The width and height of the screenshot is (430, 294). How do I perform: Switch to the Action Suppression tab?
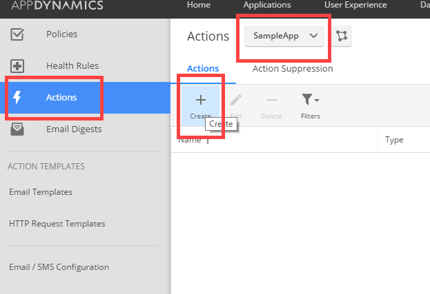click(x=293, y=69)
